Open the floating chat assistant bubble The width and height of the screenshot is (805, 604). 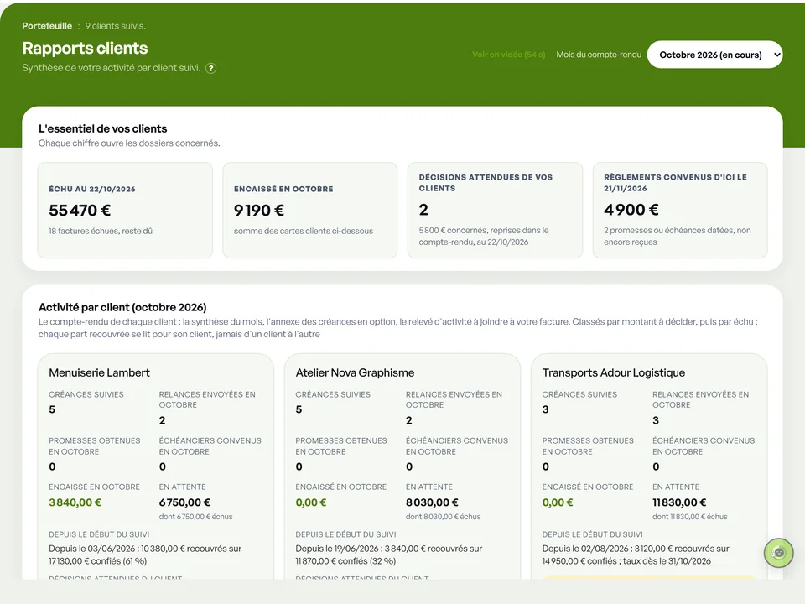click(x=778, y=553)
